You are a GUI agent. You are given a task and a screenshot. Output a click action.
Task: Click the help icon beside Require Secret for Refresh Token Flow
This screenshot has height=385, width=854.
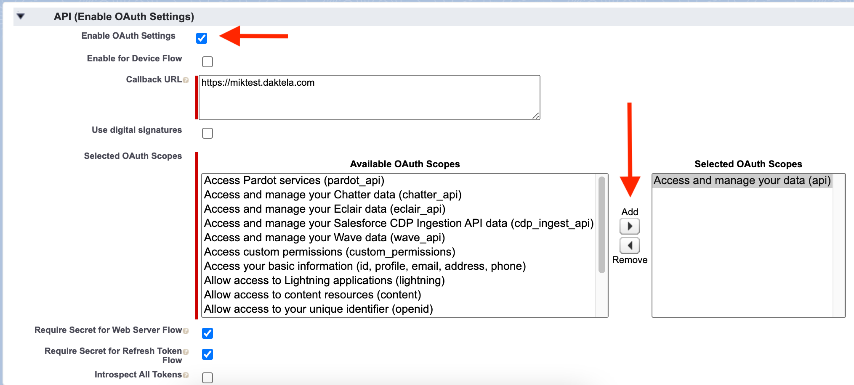coord(185,351)
